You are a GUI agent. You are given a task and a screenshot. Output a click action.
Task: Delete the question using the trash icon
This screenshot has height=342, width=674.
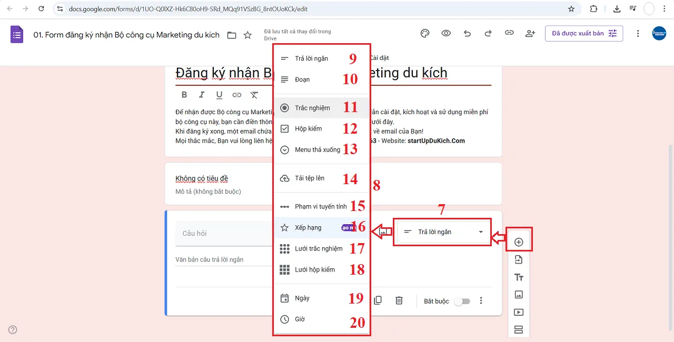click(399, 300)
